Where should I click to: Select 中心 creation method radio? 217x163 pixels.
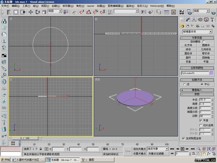click(202, 84)
